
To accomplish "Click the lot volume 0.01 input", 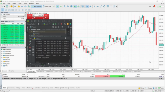I will (38, 15).
